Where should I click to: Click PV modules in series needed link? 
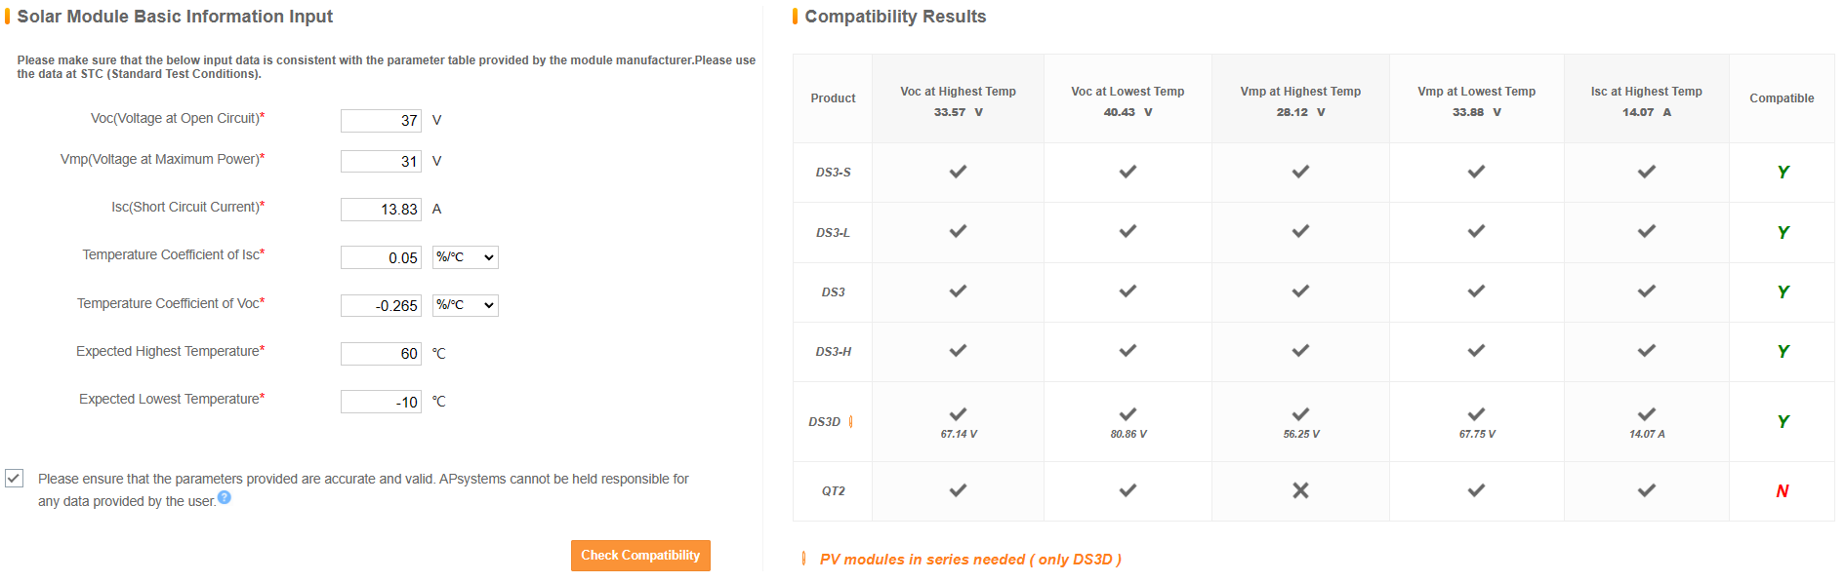click(x=970, y=560)
